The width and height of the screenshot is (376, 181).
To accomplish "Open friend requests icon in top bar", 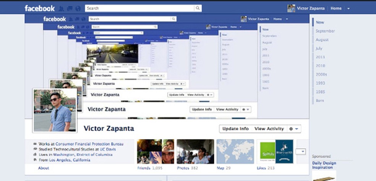I will tap(62, 9).
